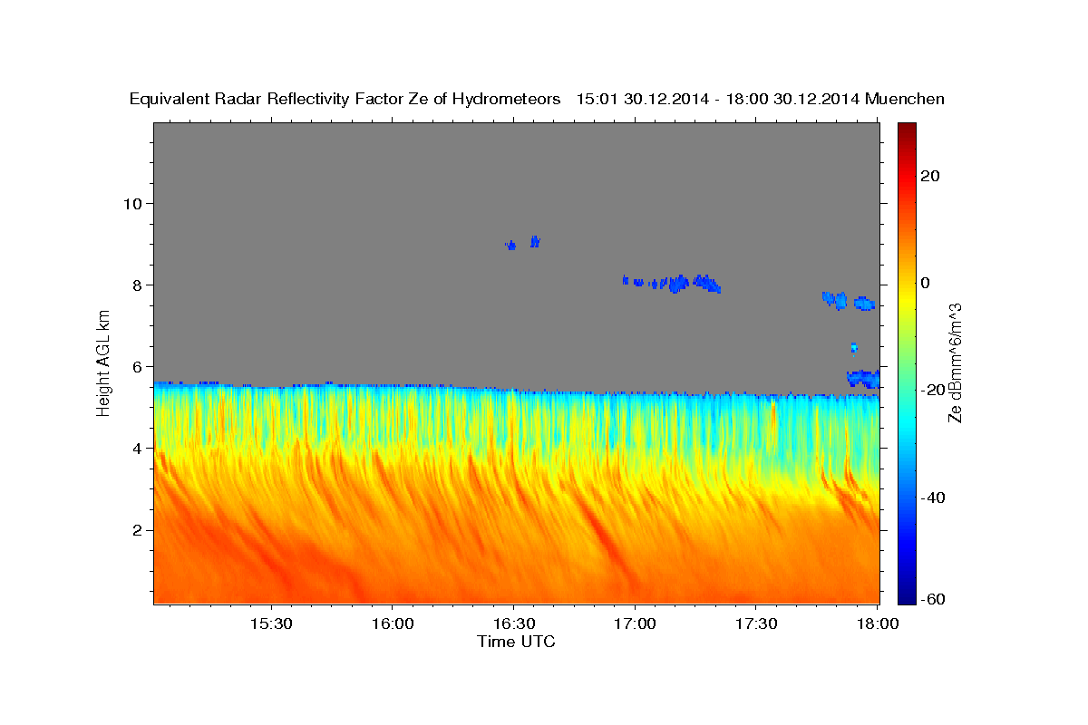Click the colorbar tick label 0

(x=925, y=283)
